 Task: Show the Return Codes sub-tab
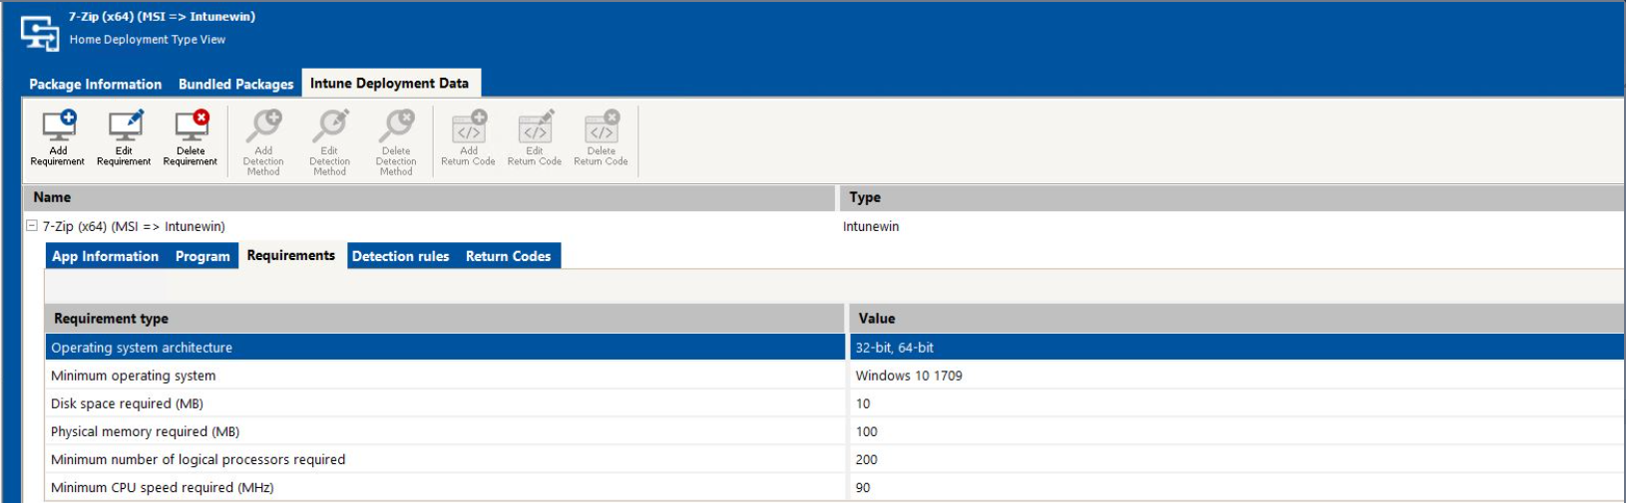(508, 256)
